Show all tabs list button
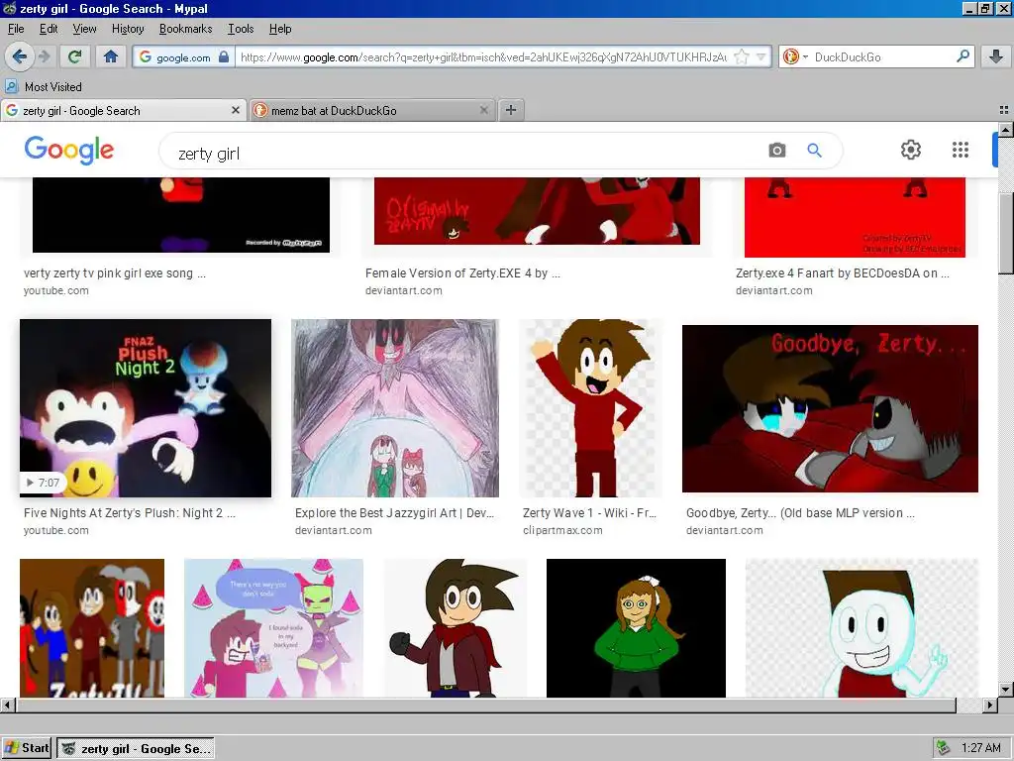The image size is (1014, 761). [x=1004, y=110]
